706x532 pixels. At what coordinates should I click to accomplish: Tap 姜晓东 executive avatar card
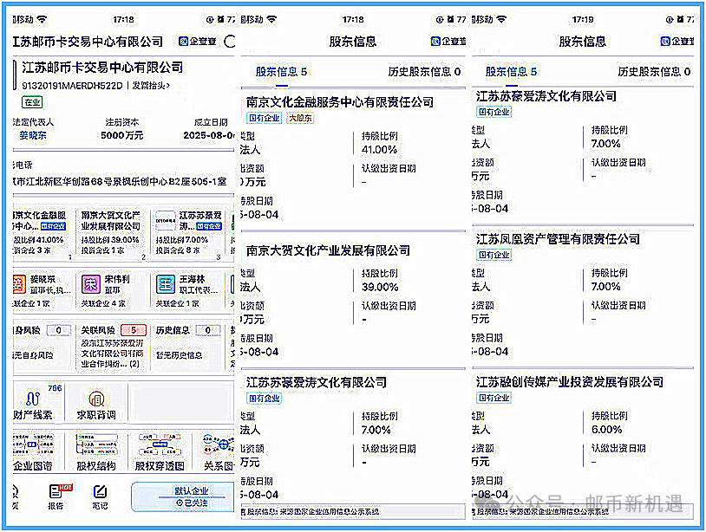tap(42, 290)
